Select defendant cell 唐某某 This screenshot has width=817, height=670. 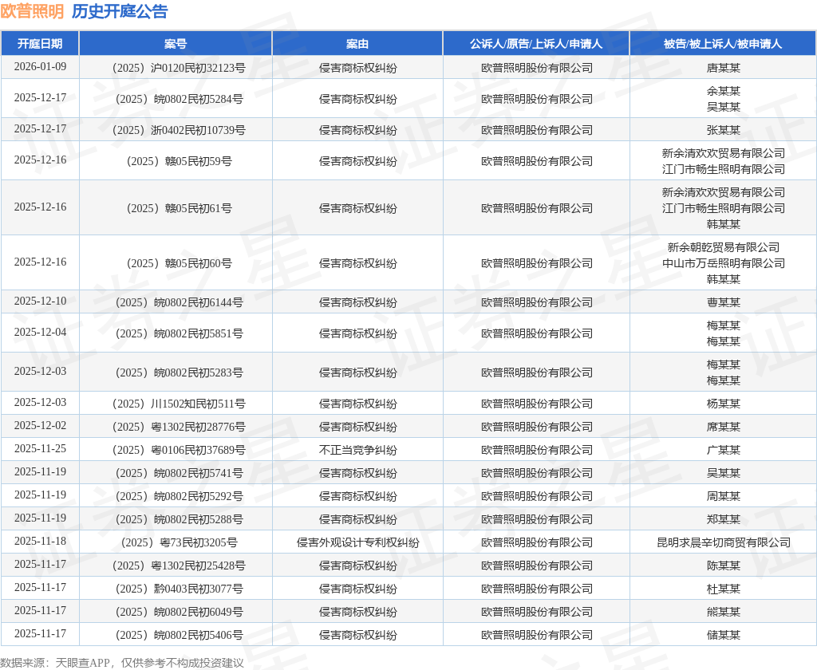723,68
